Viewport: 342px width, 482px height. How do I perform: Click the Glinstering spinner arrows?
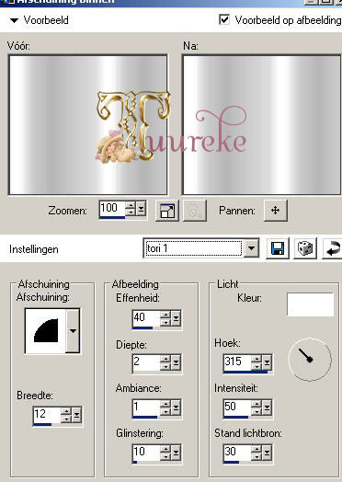pos(165,453)
